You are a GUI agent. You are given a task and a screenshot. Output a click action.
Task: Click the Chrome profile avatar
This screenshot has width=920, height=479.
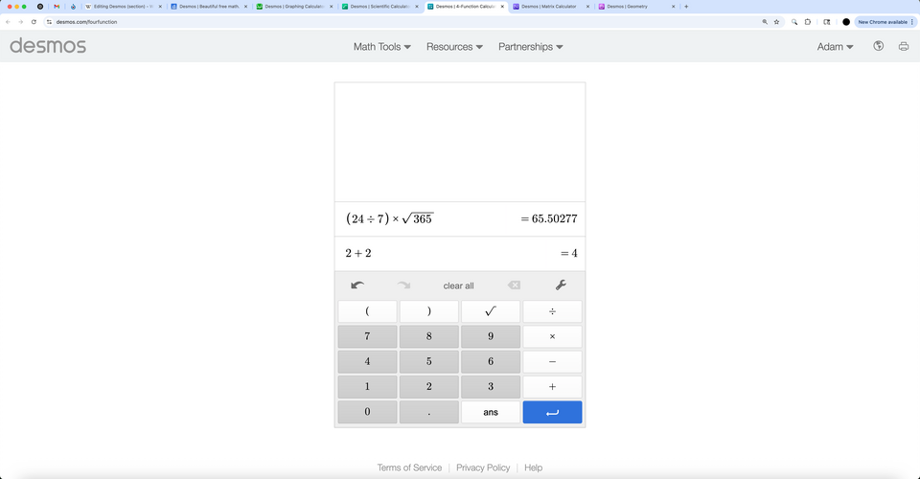(846, 22)
